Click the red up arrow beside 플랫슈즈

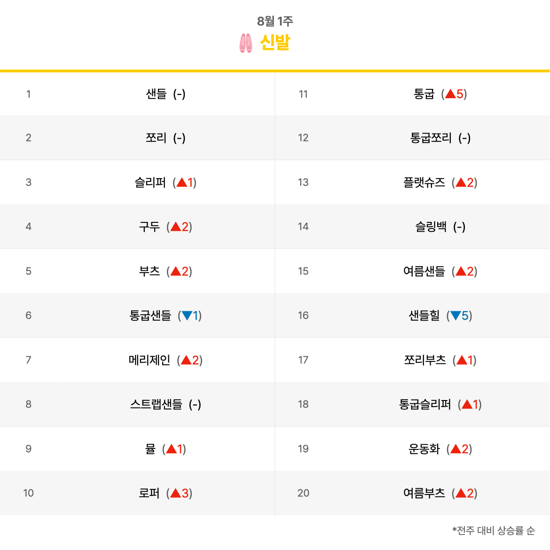(461, 182)
